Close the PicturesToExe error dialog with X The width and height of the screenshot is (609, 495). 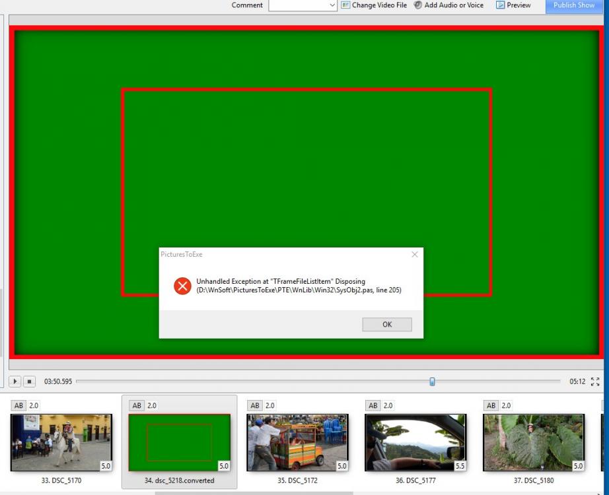(415, 254)
